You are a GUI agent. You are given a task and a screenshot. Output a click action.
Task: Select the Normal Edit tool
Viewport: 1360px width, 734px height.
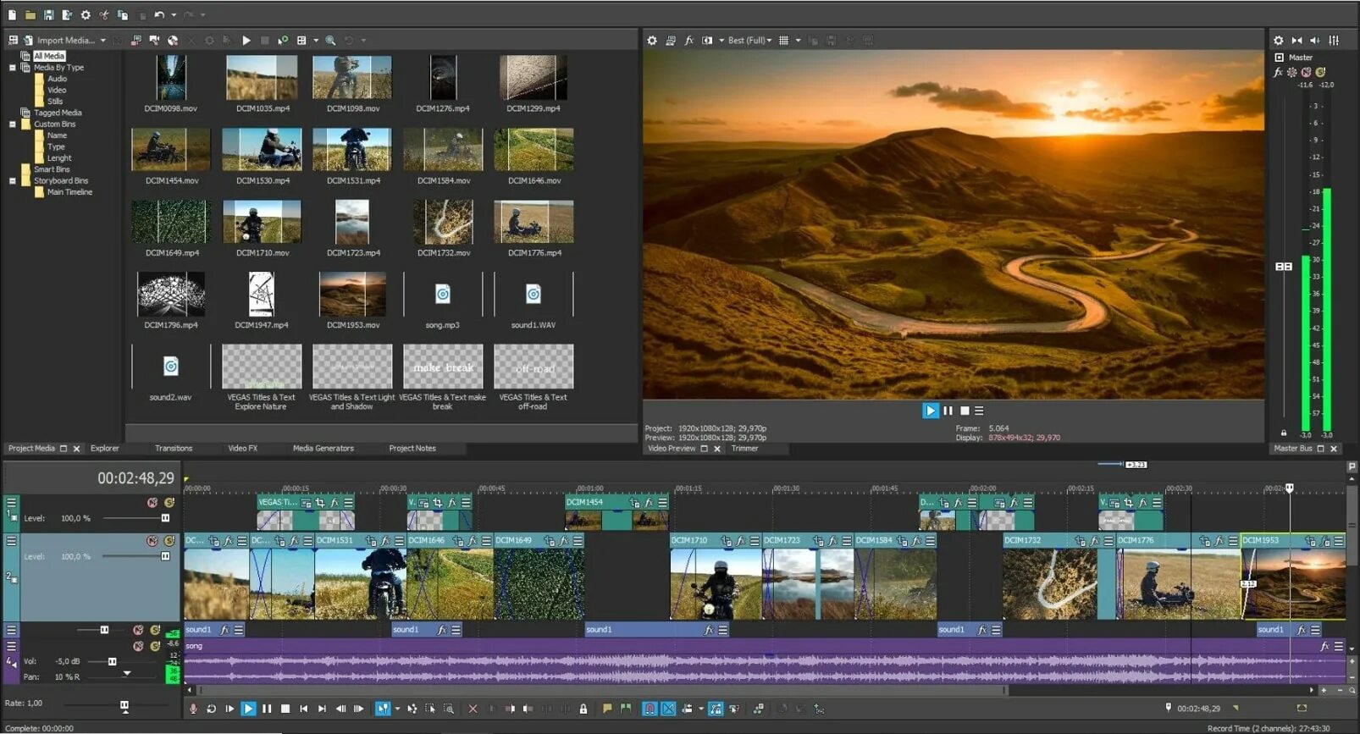click(383, 709)
